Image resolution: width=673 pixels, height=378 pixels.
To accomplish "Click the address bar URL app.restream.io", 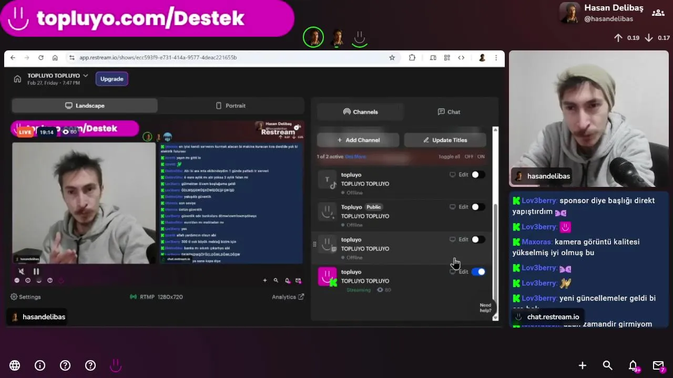I will pyautogui.click(x=158, y=58).
